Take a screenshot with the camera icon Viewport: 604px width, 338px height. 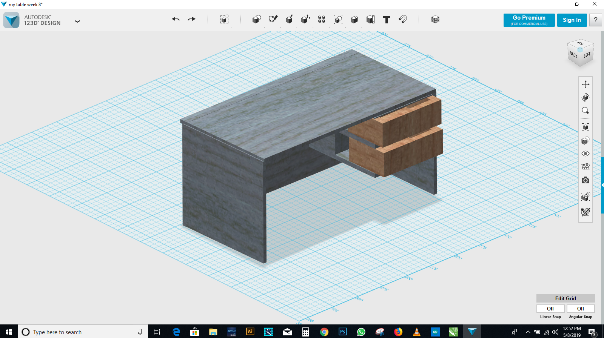(x=586, y=180)
